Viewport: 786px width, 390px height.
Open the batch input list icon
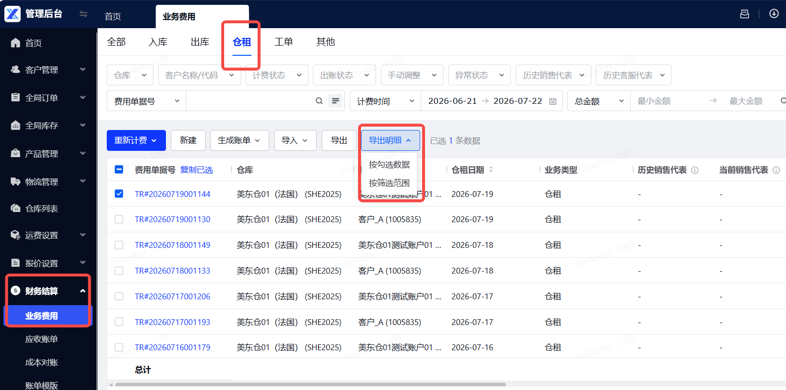pos(335,101)
